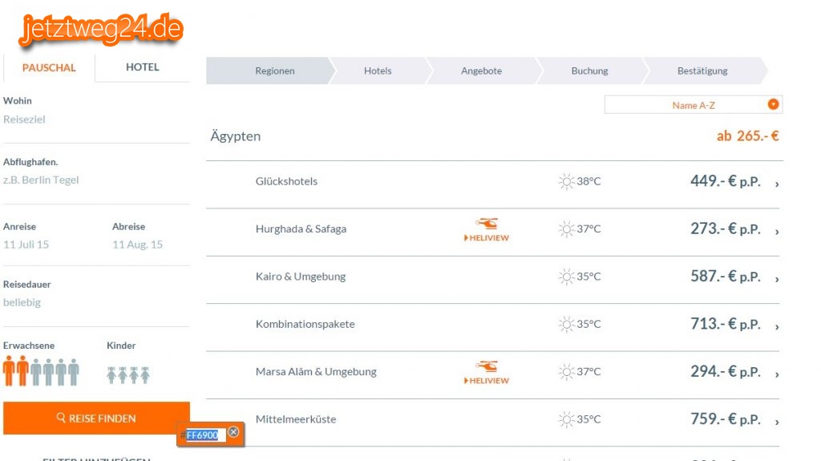Expand the Mittelmeerküste region using its chevron

[777, 421]
